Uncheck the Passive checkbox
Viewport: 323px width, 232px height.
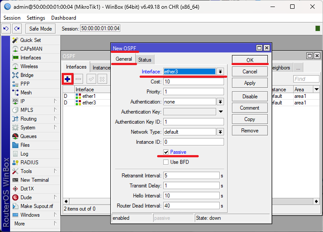coord(166,152)
